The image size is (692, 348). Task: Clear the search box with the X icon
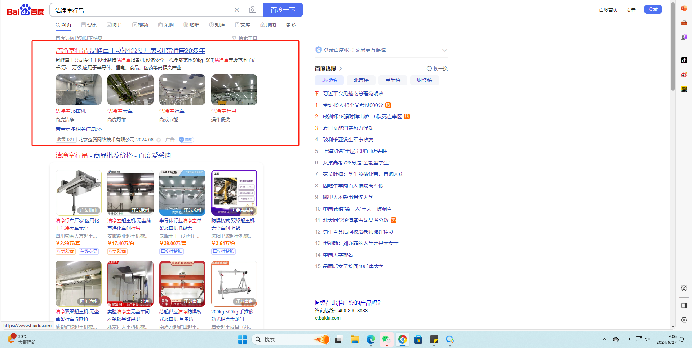coord(237,10)
